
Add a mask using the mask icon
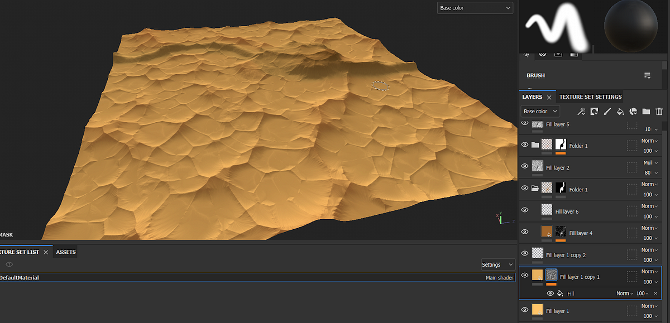(594, 111)
